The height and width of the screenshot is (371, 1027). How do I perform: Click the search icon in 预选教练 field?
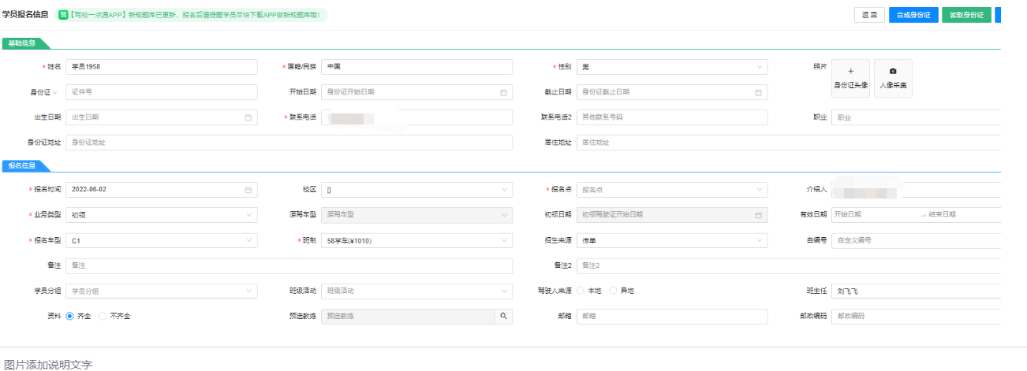pyautogui.click(x=502, y=316)
